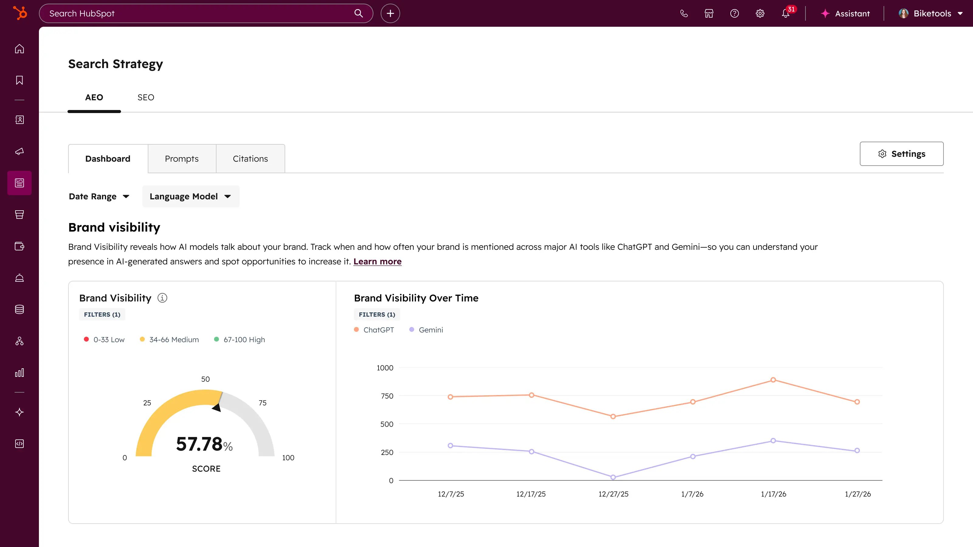Click the Marketing megaphone icon
Image resolution: width=973 pixels, height=547 pixels.
pyautogui.click(x=19, y=151)
